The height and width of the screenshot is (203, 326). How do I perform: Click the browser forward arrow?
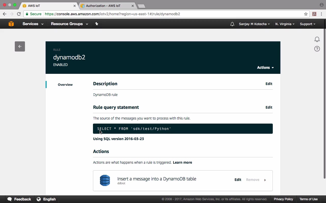pos(11,14)
